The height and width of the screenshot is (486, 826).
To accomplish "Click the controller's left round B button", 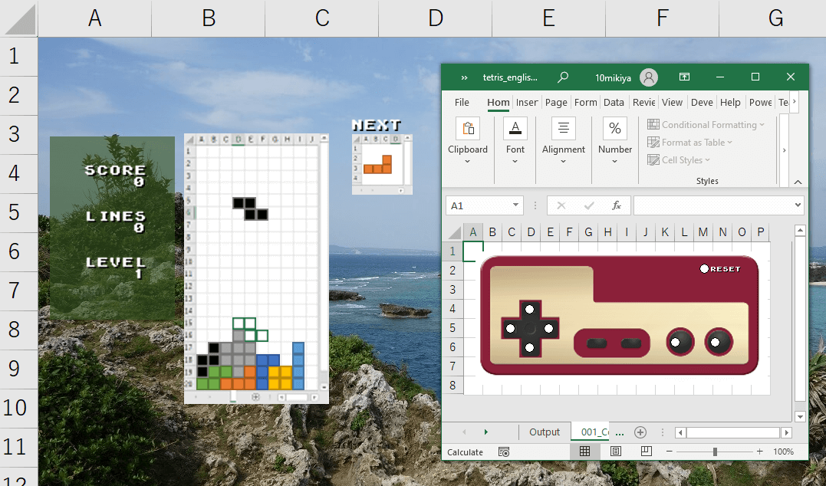I will point(680,342).
